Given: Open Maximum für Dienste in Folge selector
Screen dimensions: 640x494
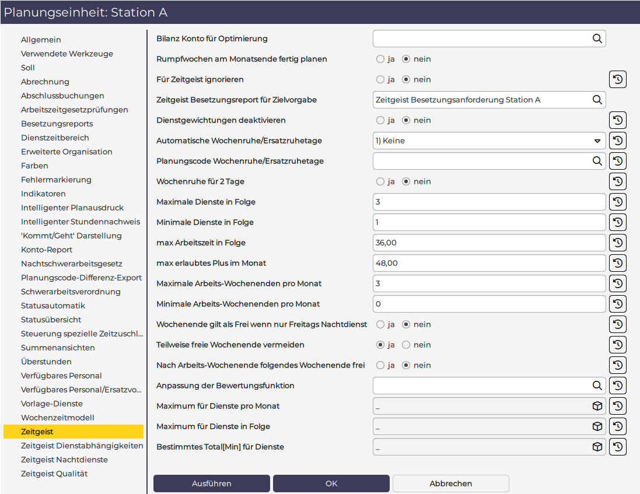Looking at the screenshot, I should tap(597, 426).
